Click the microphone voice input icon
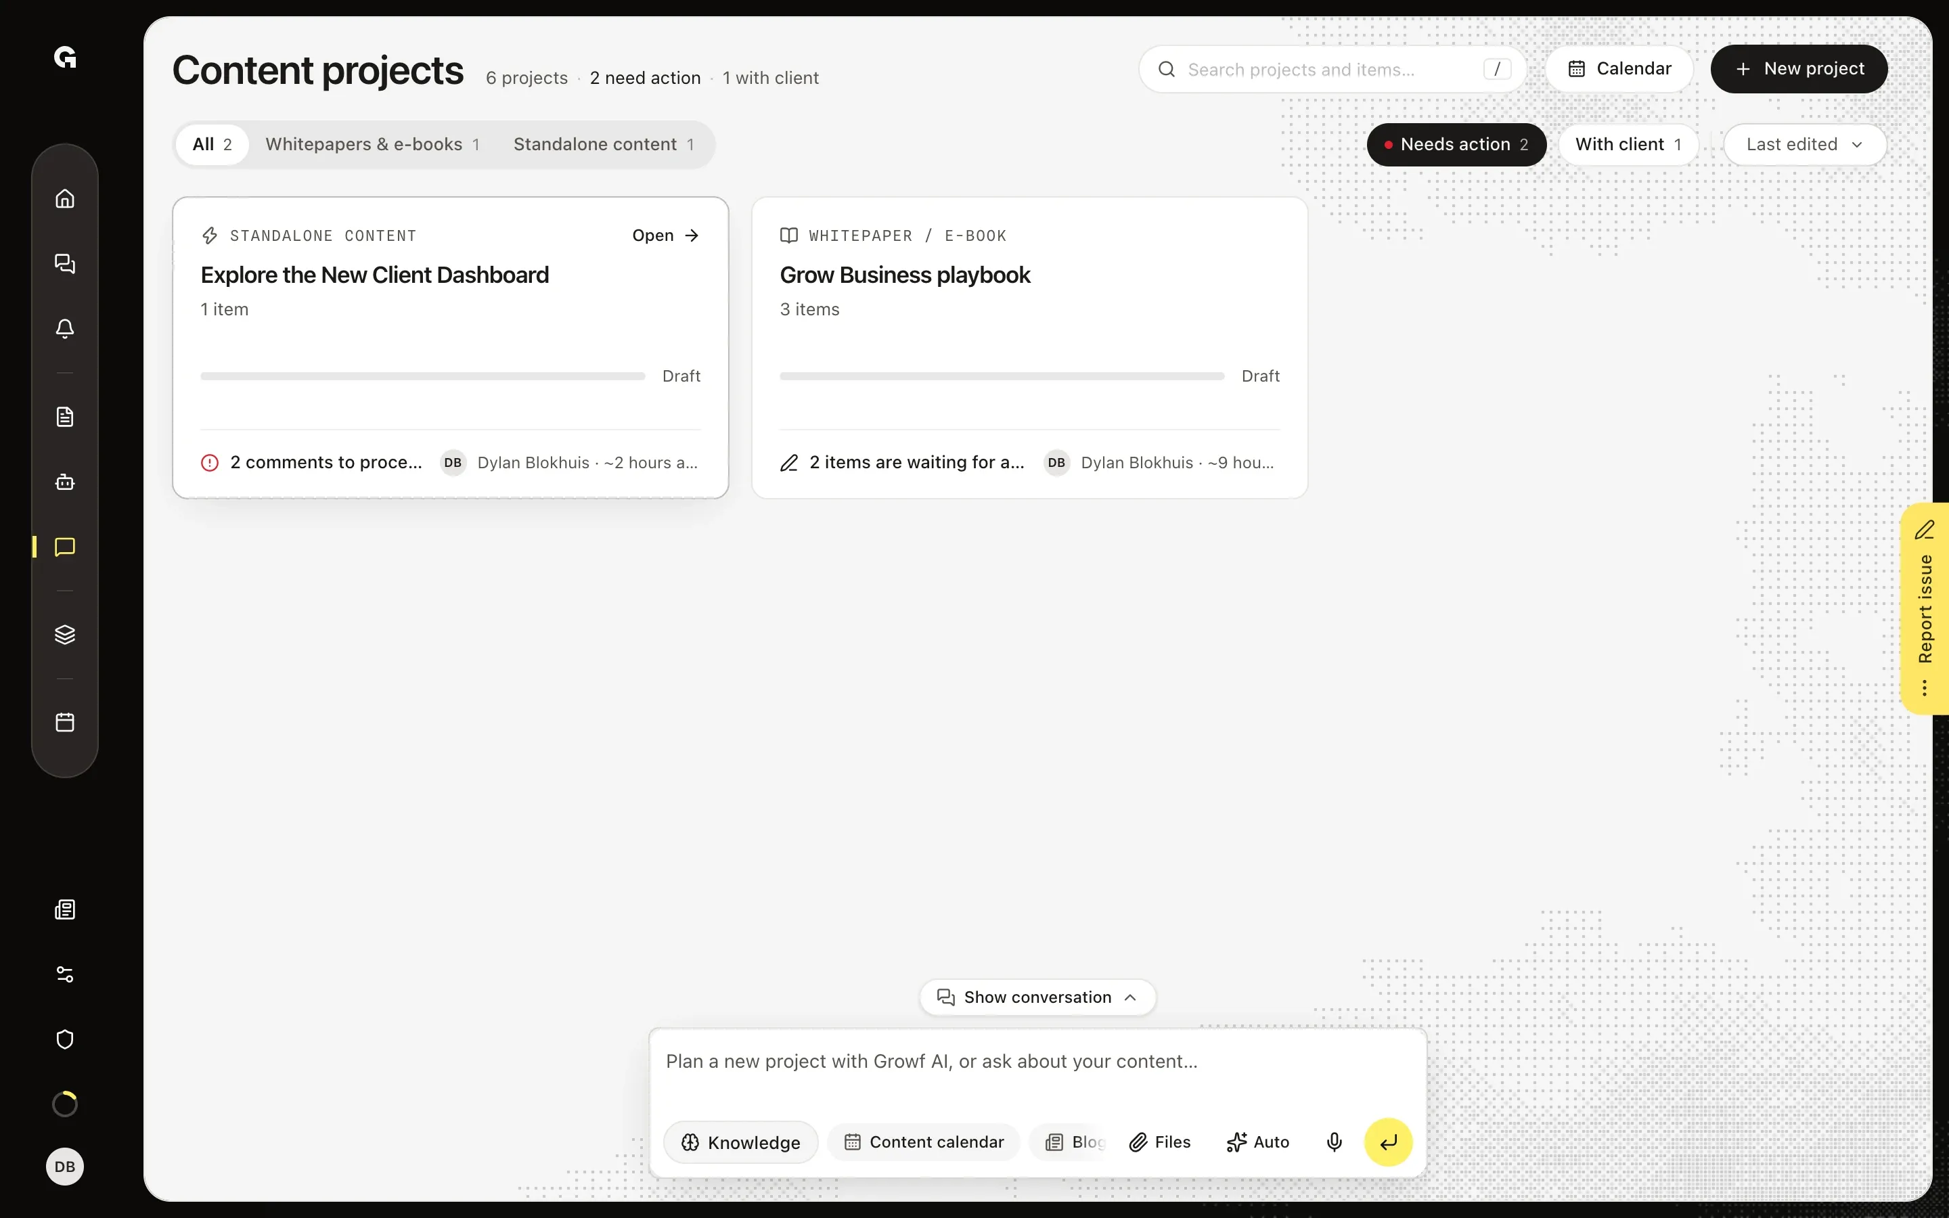The width and height of the screenshot is (1949, 1218). point(1335,1142)
